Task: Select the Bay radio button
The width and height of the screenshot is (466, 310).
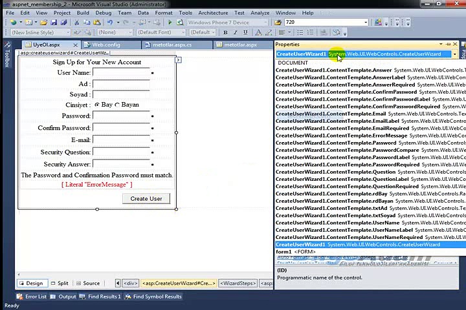Action: pos(97,105)
